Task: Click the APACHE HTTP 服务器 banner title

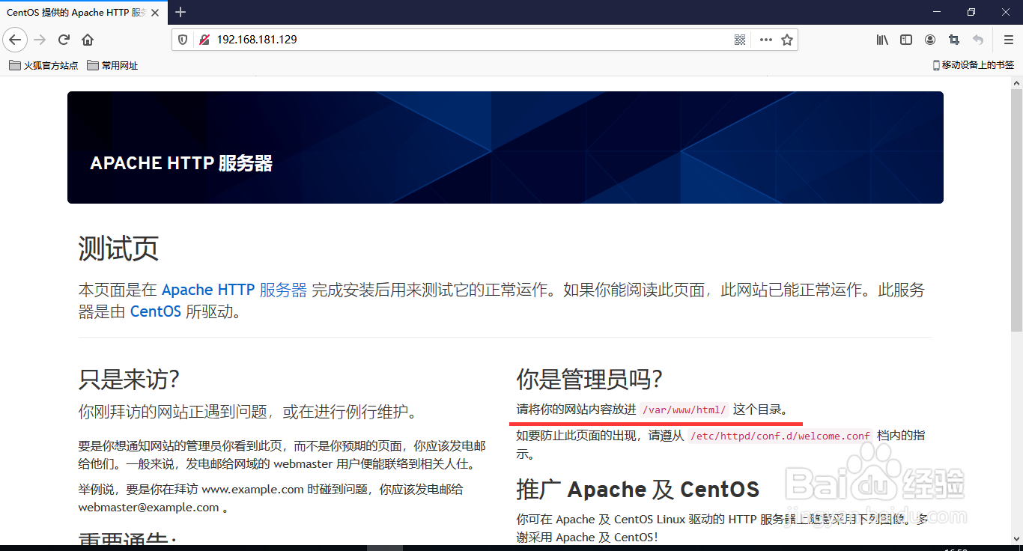Action: pyautogui.click(x=181, y=163)
